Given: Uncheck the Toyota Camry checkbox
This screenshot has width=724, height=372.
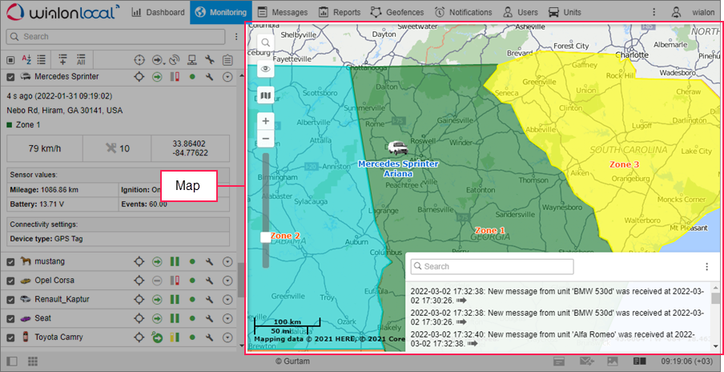Looking at the screenshot, I should 10,338.
